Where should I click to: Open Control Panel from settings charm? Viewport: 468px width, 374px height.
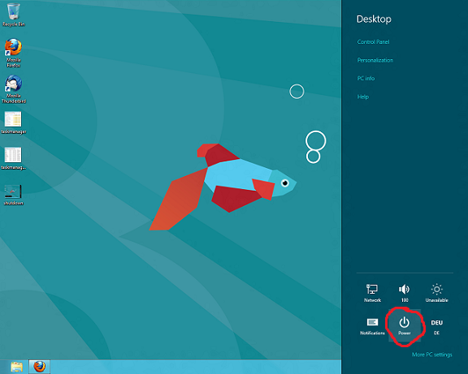373,41
